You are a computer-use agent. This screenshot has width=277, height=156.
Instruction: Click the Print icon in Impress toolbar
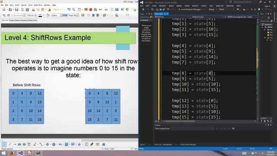pyautogui.click(x=27, y=10)
